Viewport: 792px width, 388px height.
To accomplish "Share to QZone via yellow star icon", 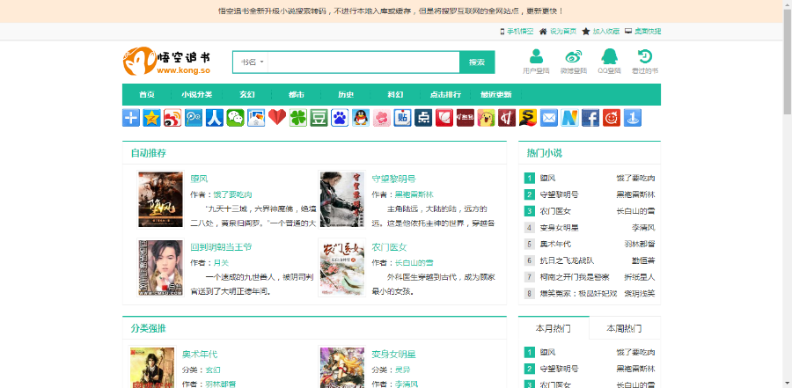I will pos(151,118).
